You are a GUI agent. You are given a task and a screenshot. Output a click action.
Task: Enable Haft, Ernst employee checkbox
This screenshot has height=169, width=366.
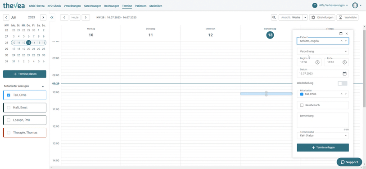pos(9,108)
